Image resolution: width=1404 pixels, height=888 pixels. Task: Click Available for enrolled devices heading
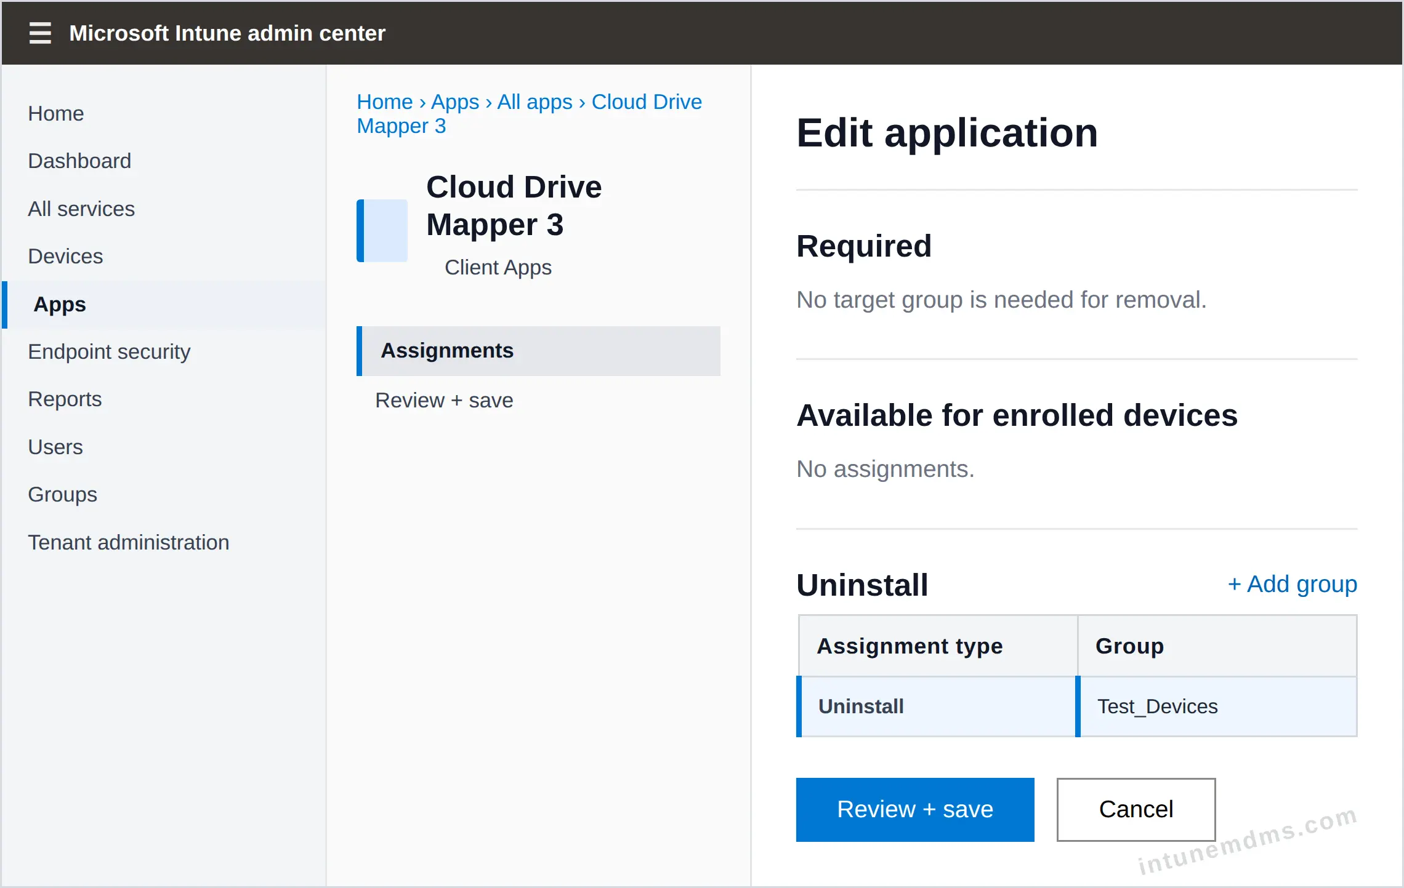1017,415
